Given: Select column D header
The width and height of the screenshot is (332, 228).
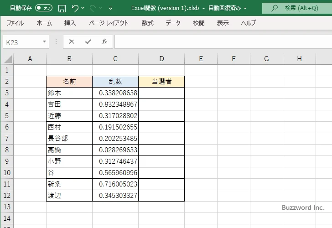Looking at the screenshot, I should [x=161, y=59].
